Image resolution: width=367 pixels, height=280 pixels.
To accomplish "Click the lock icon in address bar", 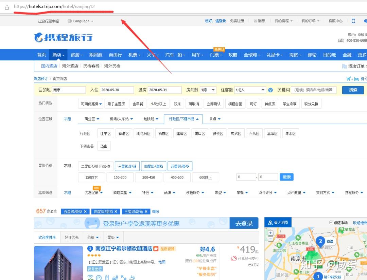I will click(x=7, y=7).
